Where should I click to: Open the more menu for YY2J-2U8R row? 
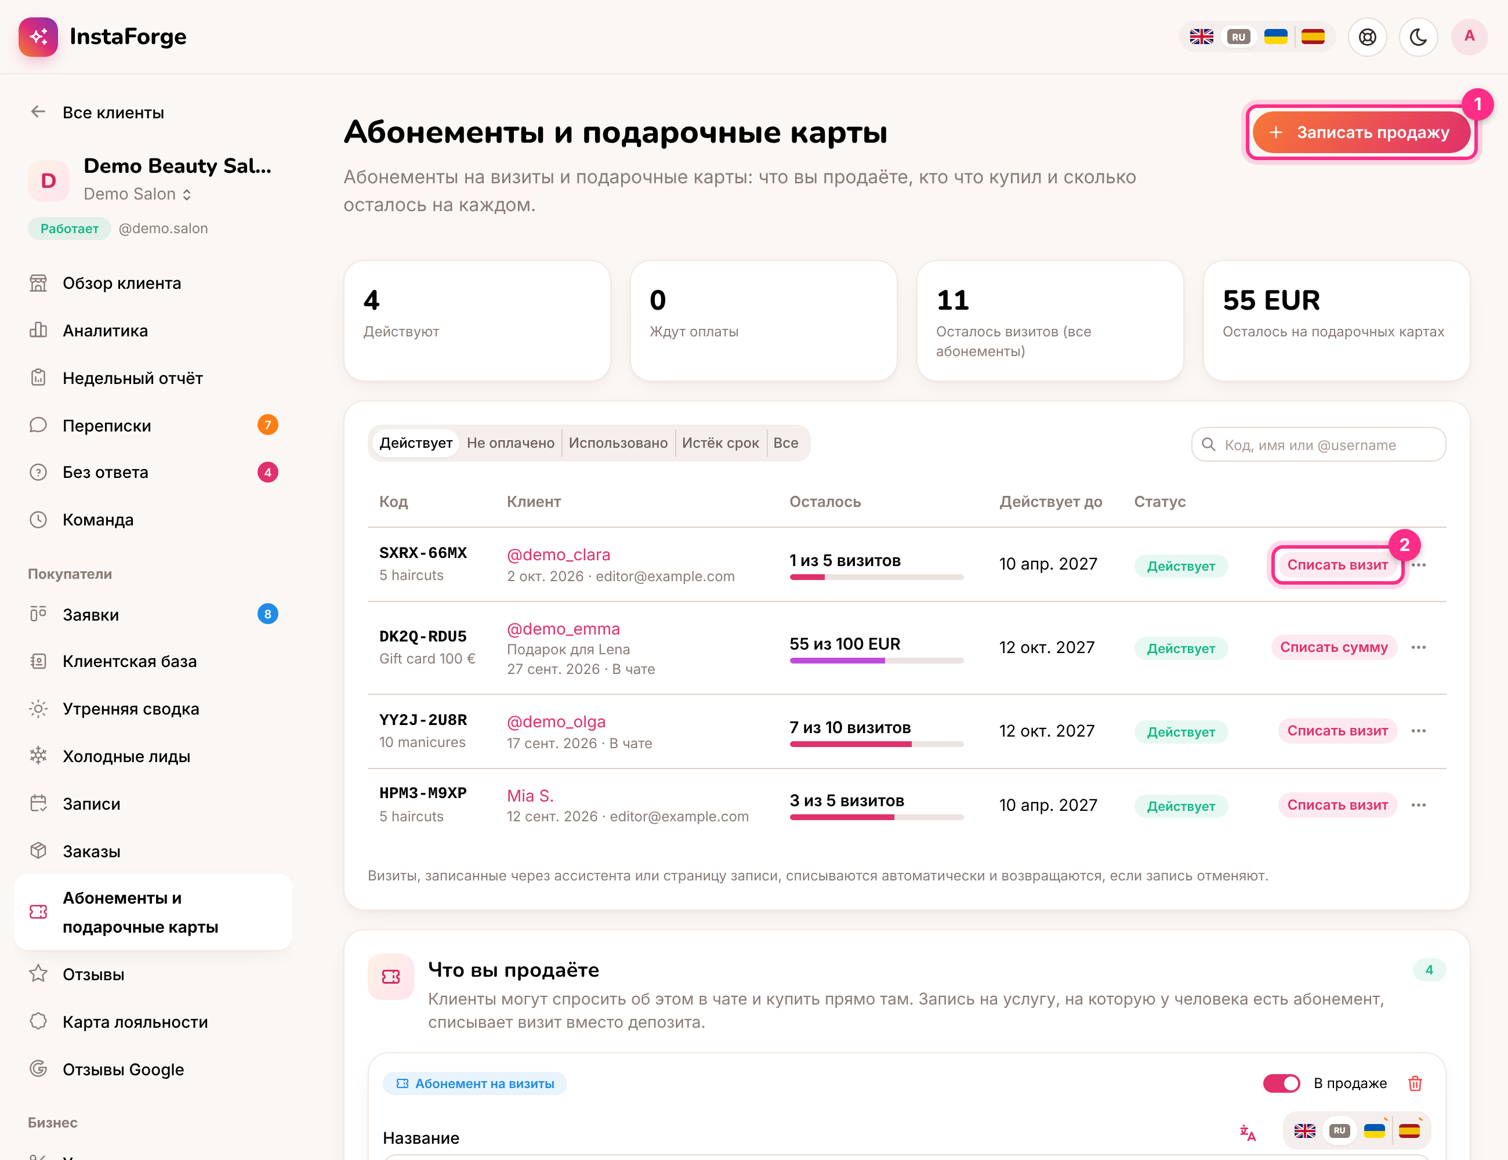point(1418,731)
